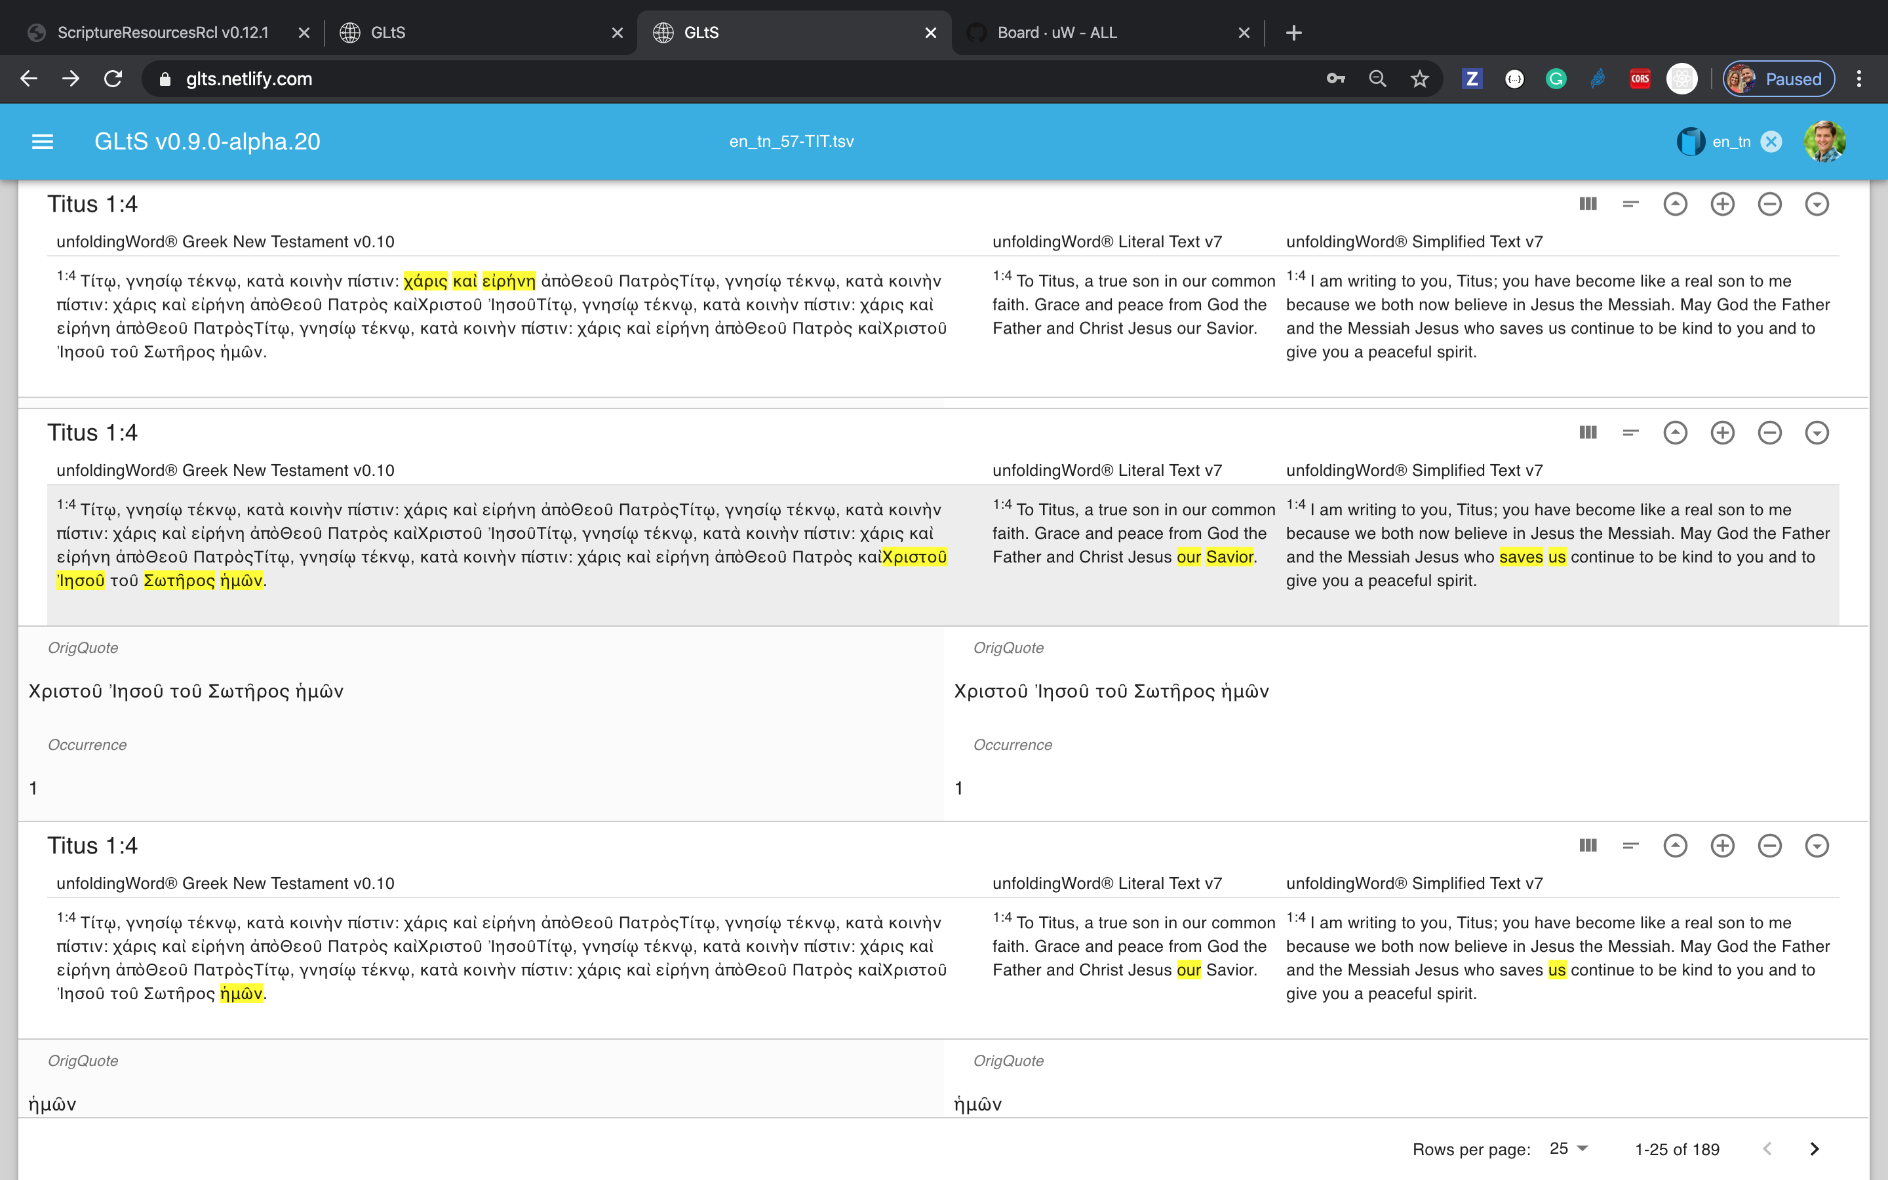Click the plus circle icon in second Titus 1:4 row
Screen dimensions: 1888x1180
1723,433
